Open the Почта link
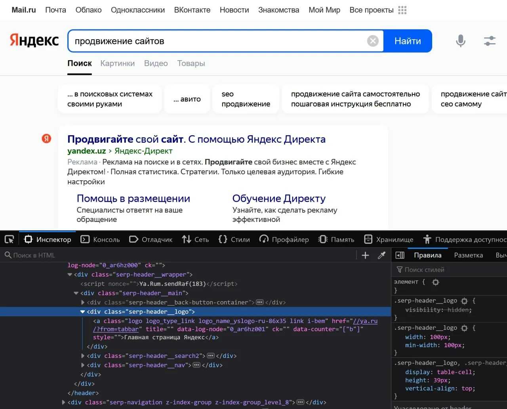The width and height of the screenshot is (507, 409). click(55, 10)
